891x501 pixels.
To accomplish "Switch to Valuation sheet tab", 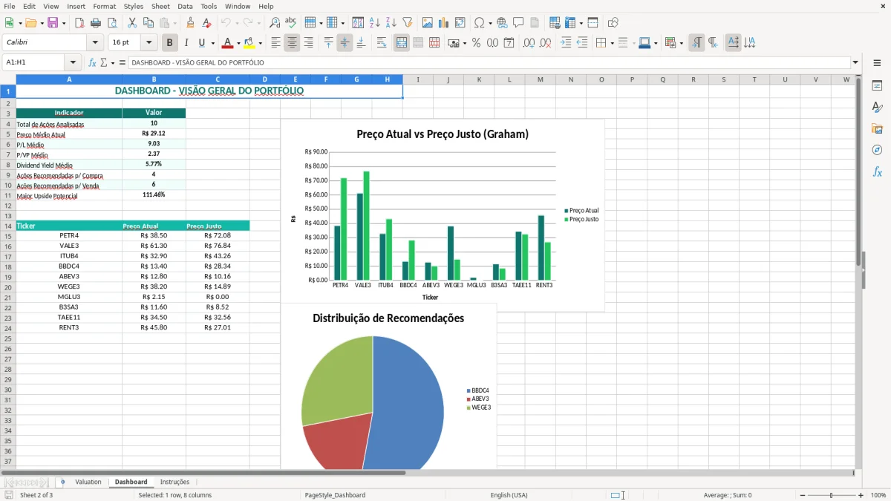I will [88, 482].
